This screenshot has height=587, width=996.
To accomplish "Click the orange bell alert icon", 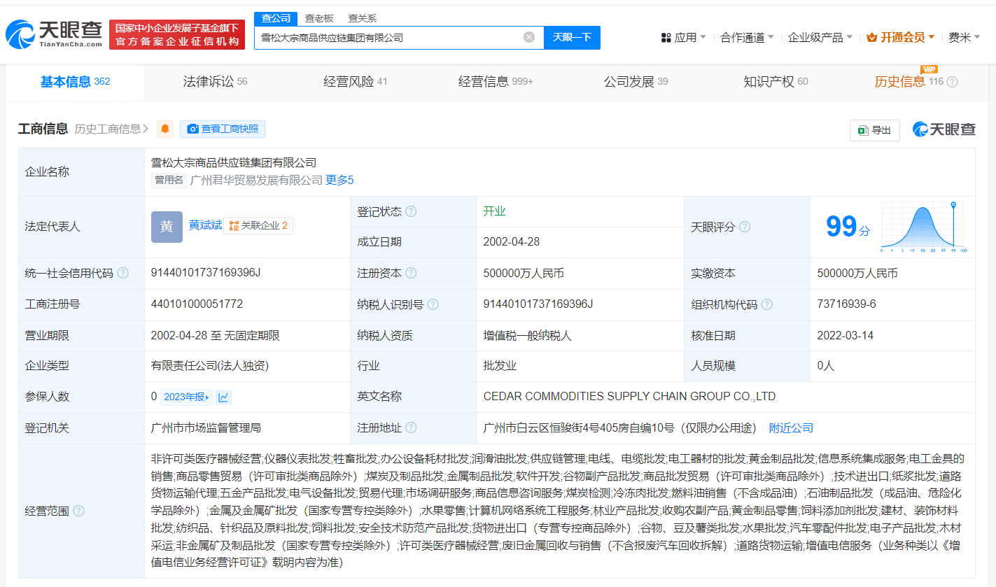I will tap(165, 129).
